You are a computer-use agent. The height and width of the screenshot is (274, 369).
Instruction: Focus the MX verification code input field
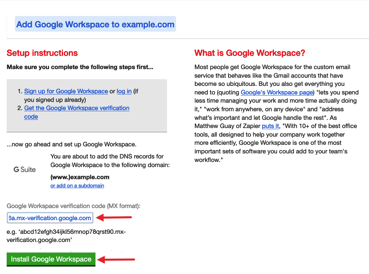click(x=50, y=218)
